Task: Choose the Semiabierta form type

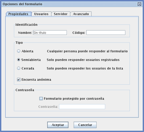Action: (x=19, y=60)
